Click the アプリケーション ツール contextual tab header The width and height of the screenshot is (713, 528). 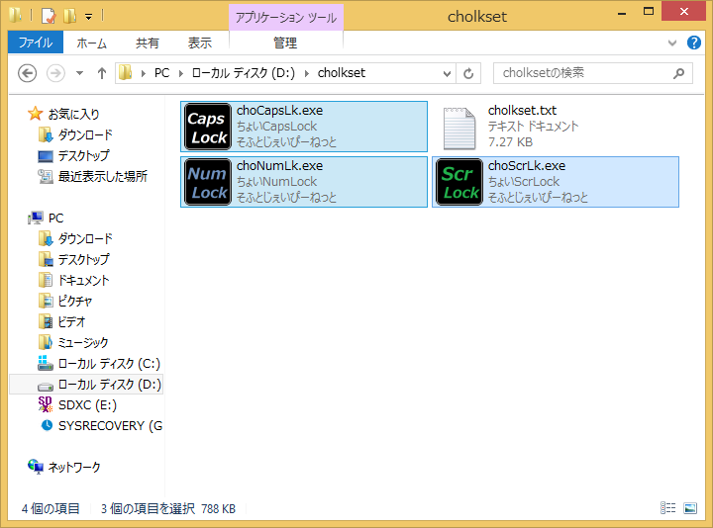(x=286, y=17)
